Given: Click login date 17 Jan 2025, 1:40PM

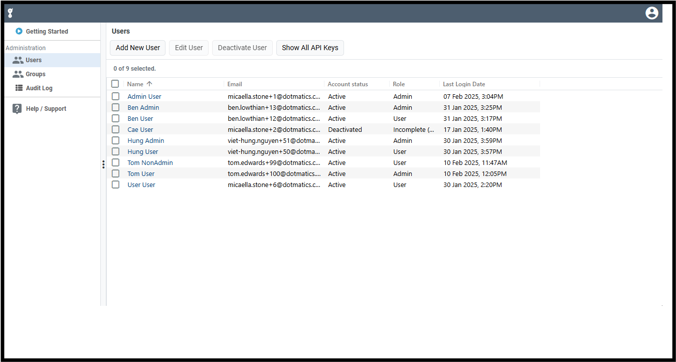Looking at the screenshot, I should (472, 130).
